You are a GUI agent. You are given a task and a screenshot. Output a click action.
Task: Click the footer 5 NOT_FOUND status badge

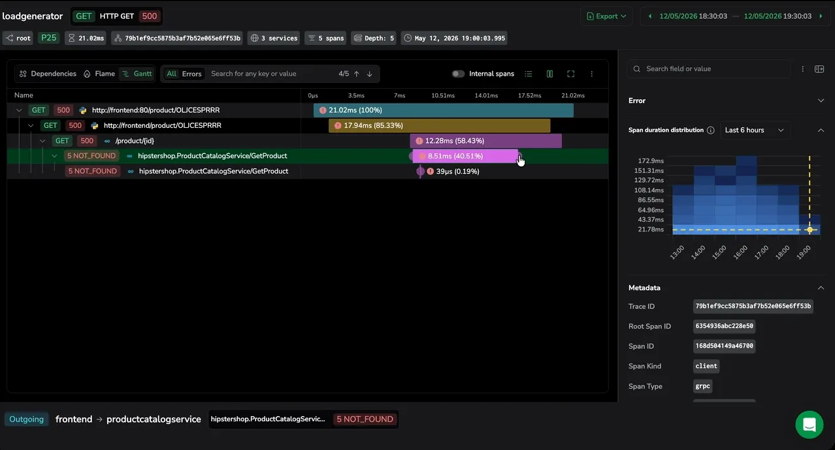(365, 419)
